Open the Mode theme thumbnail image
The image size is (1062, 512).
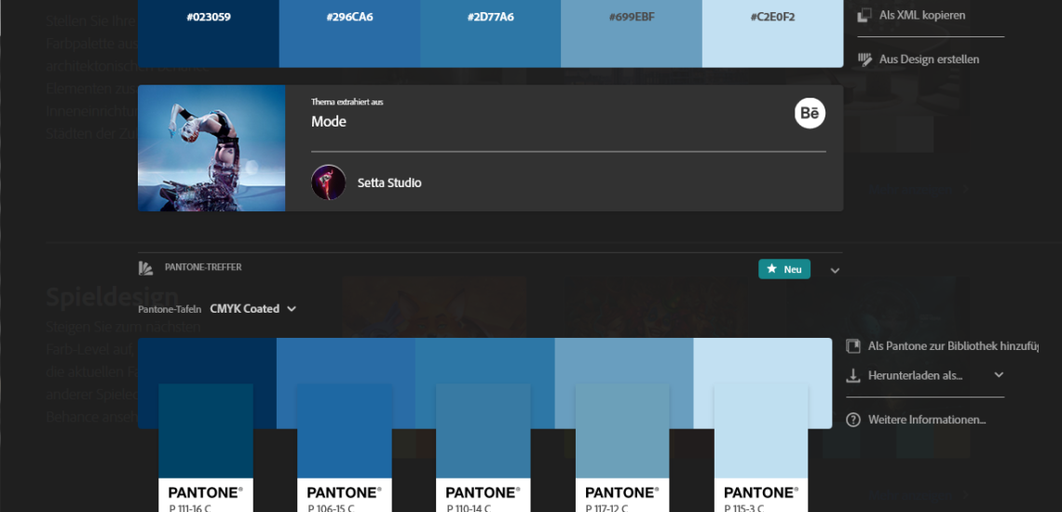point(211,148)
